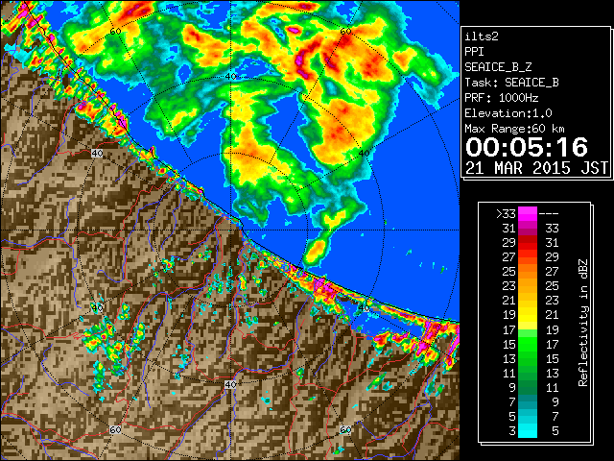Click the '33' label right of purple swatch
614x461 pixels.
click(x=552, y=229)
